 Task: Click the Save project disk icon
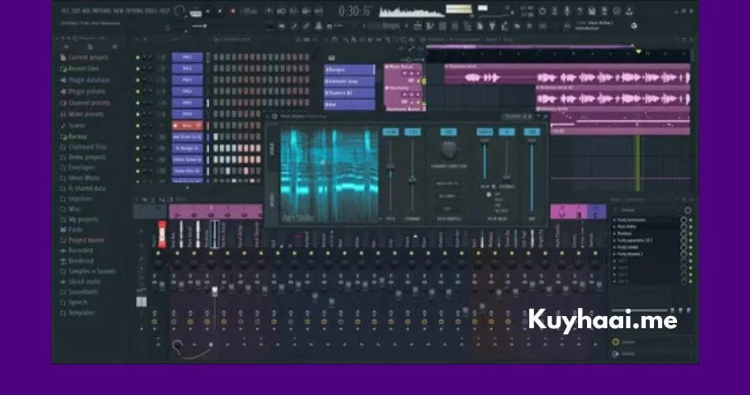coord(592,11)
